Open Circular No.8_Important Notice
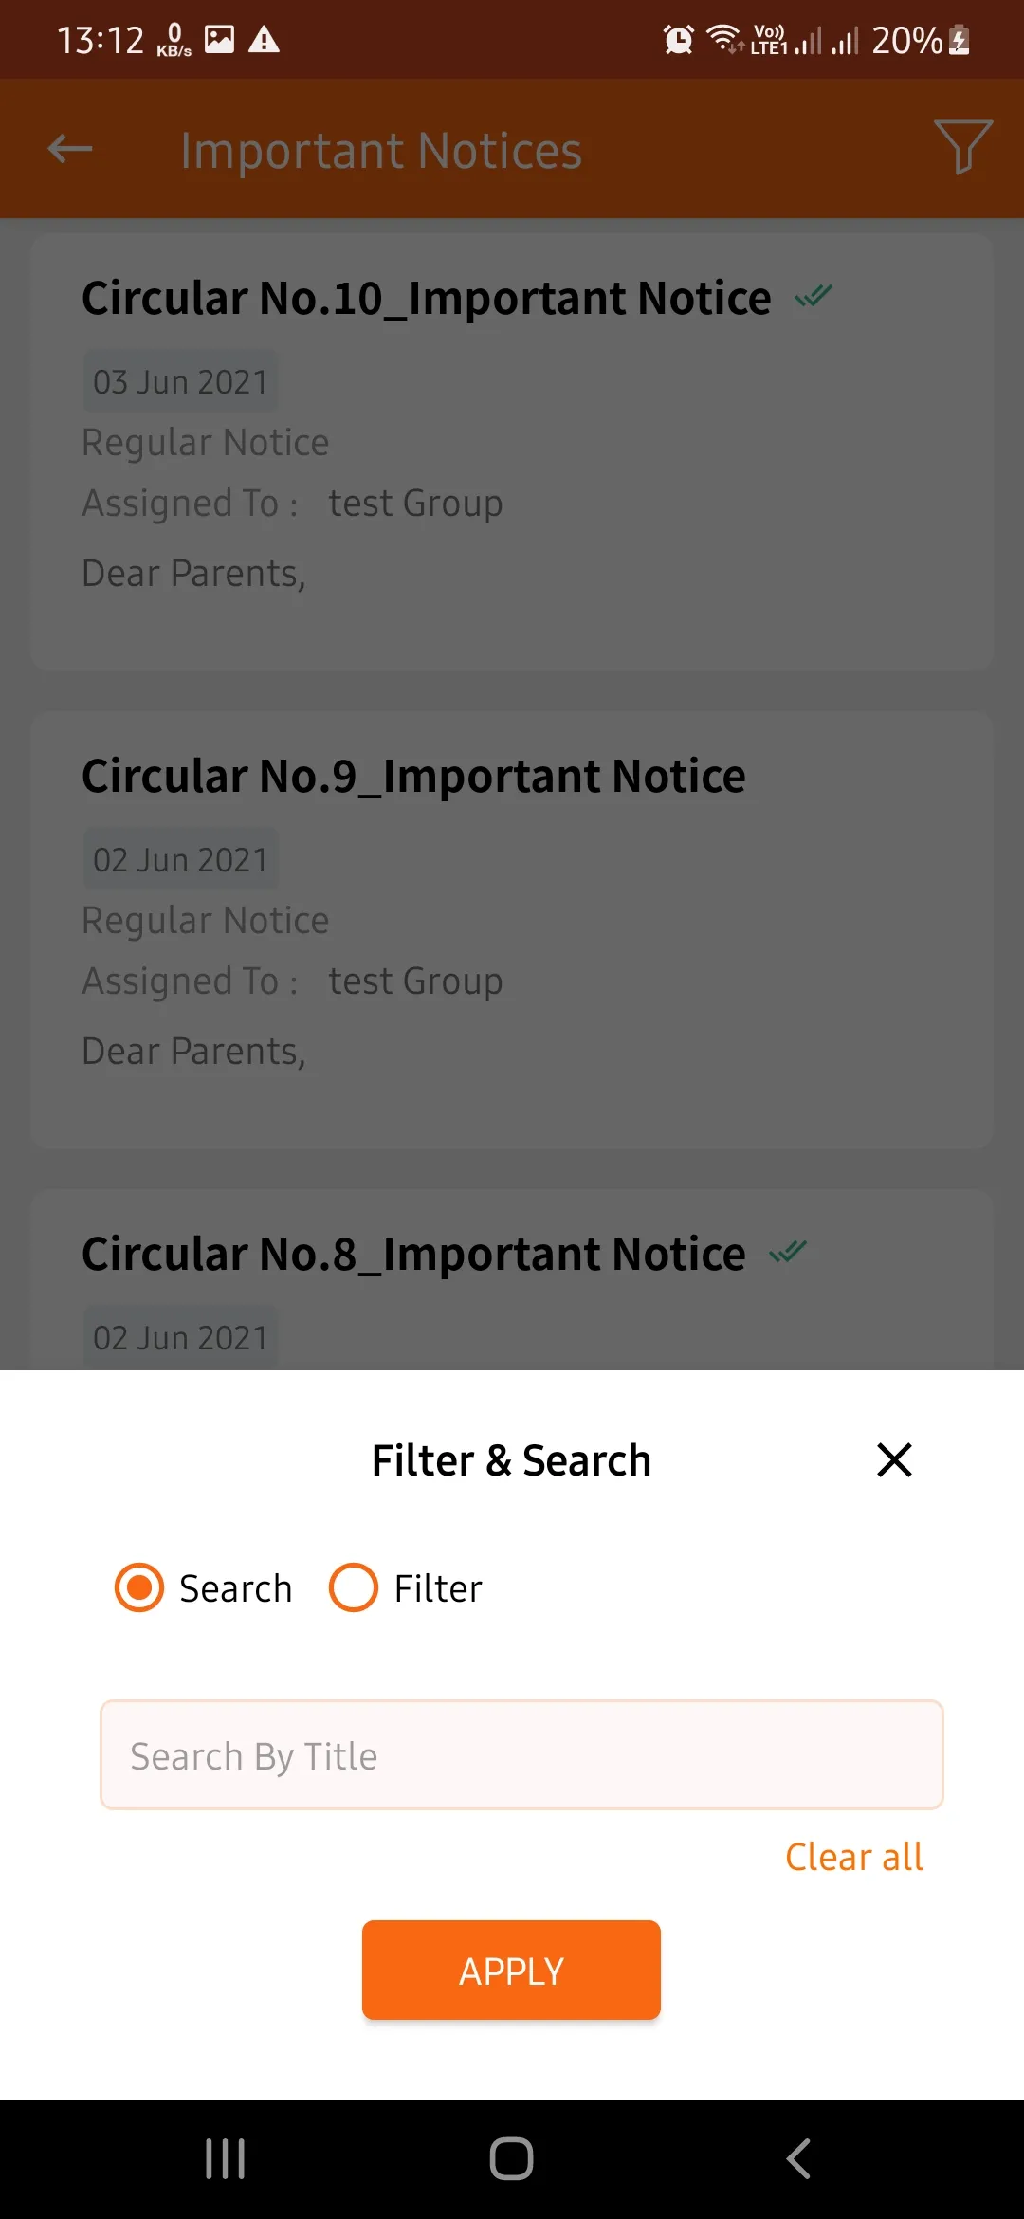This screenshot has width=1024, height=2219. pos(413,1255)
